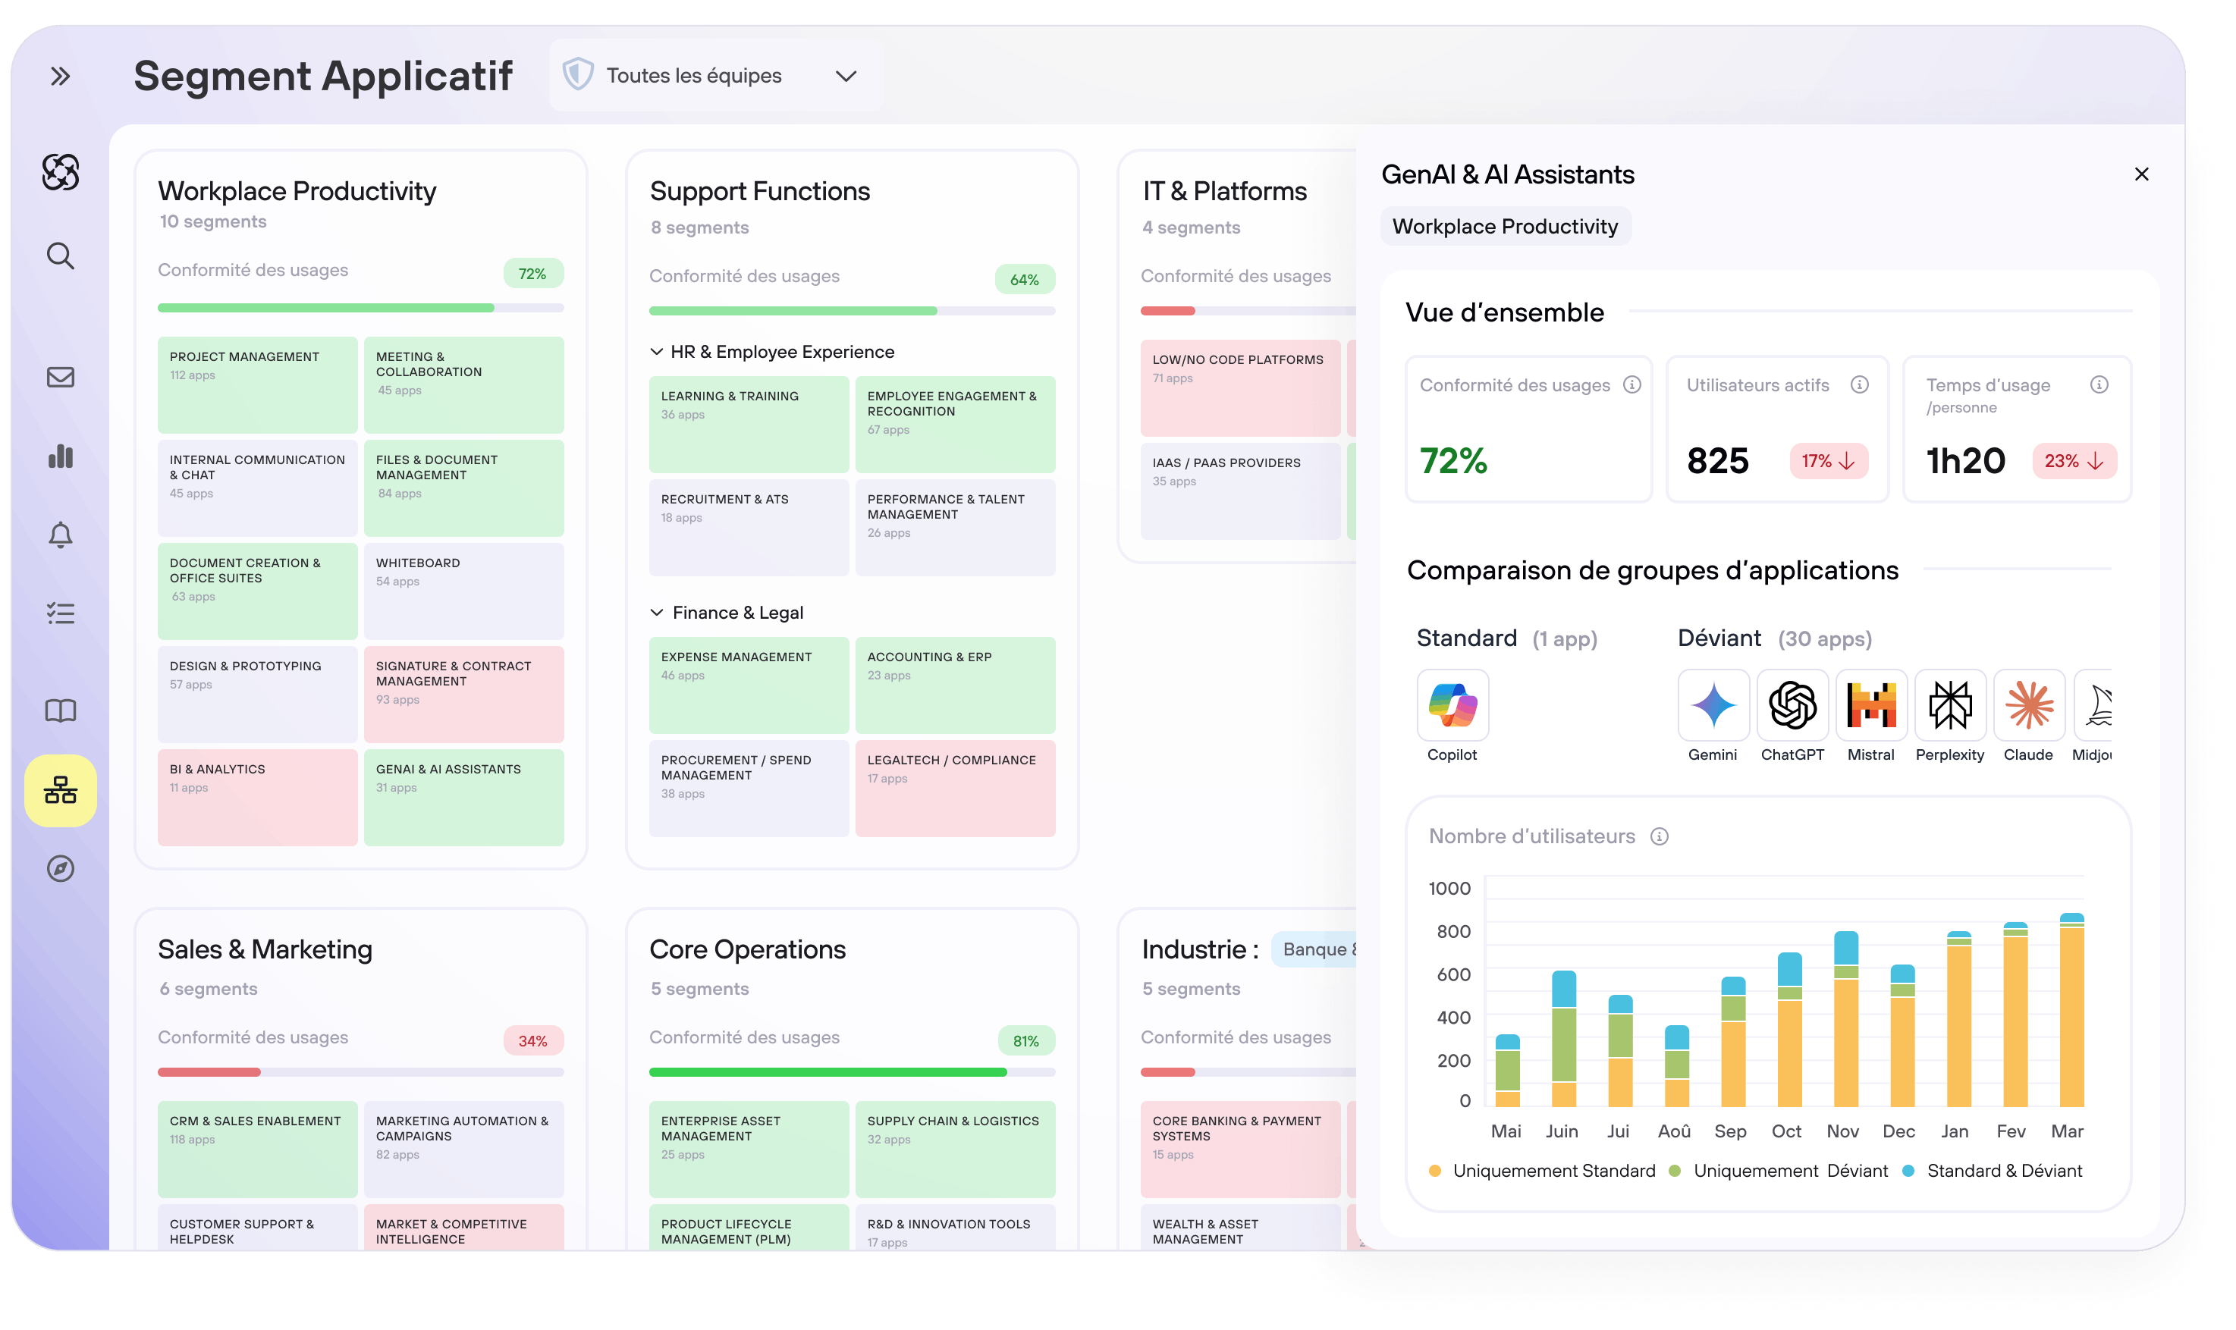This screenshot has width=2236, height=1330.
Task: Open the book library sidebar icon
Action: click(60, 710)
